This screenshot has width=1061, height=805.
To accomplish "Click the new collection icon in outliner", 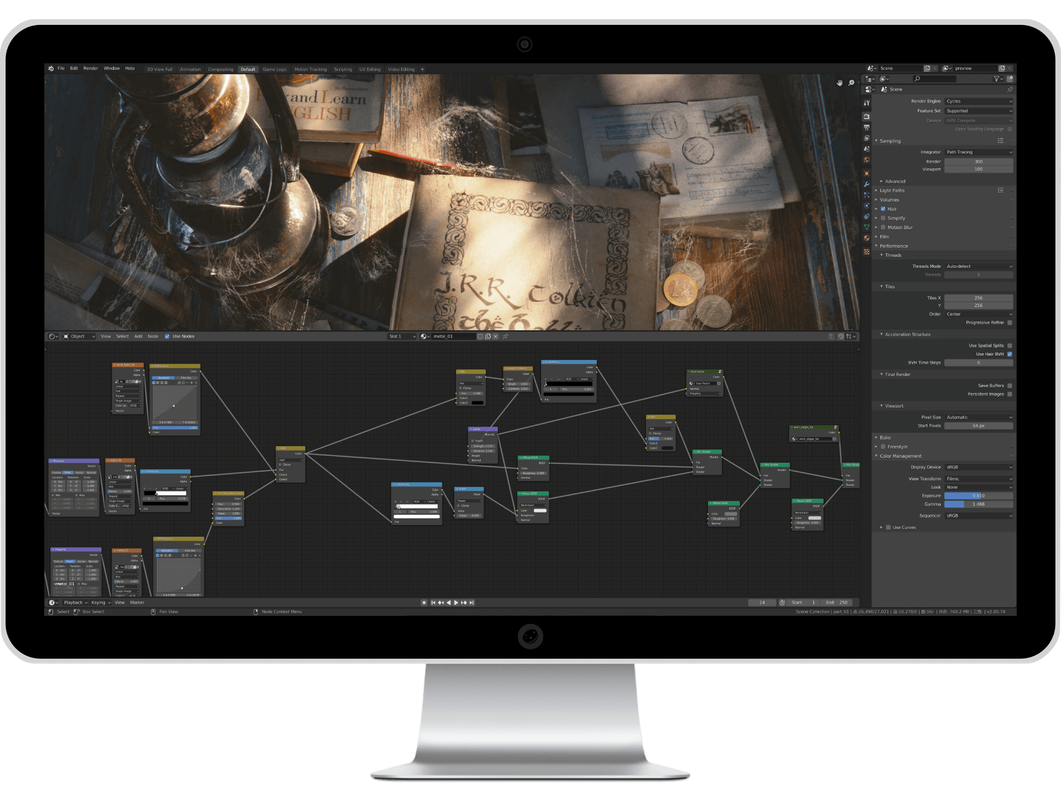I will (x=1010, y=79).
